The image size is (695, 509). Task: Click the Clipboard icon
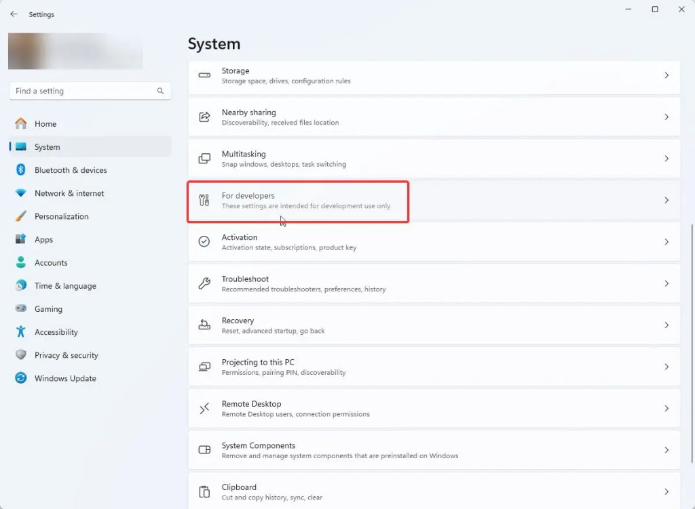tap(204, 491)
